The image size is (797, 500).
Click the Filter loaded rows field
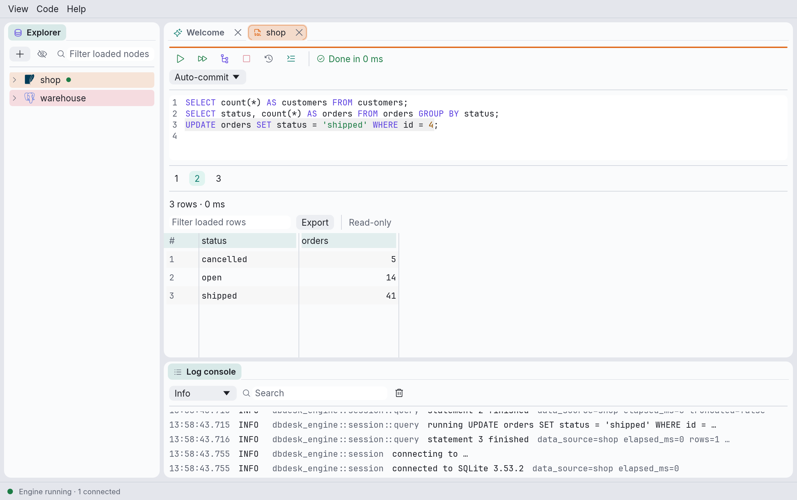(x=230, y=222)
